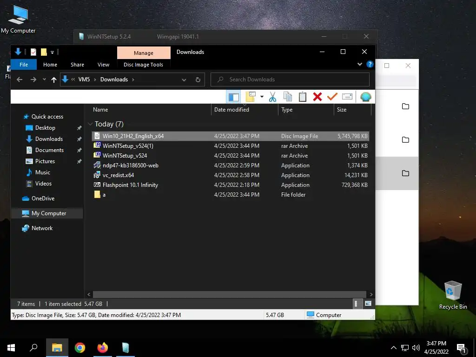Select the WinNTSetup_v524(1) rar archive
The height and width of the screenshot is (357, 476).
pos(231,145)
